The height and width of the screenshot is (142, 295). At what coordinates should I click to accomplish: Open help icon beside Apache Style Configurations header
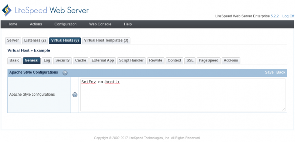65,73
